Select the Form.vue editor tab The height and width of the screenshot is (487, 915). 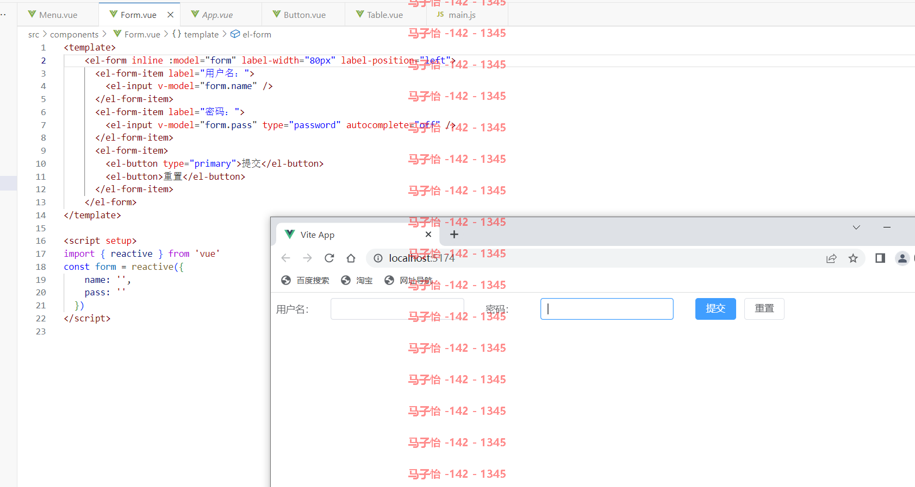pos(138,15)
